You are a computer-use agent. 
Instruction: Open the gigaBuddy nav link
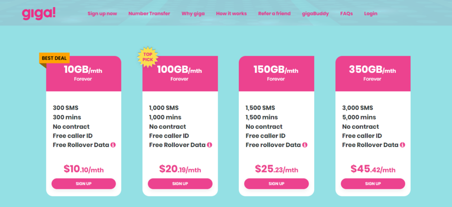315,14
